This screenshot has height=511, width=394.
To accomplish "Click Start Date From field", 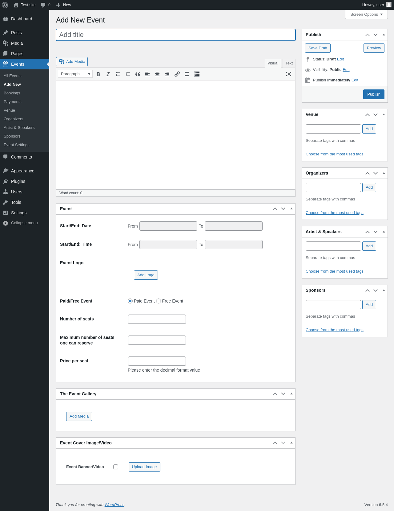I will (x=168, y=226).
